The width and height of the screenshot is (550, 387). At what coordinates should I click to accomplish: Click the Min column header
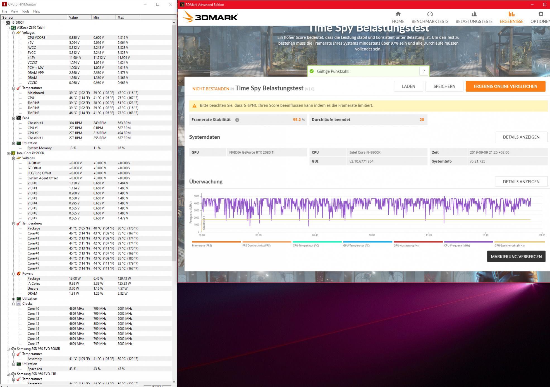(x=103, y=17)
